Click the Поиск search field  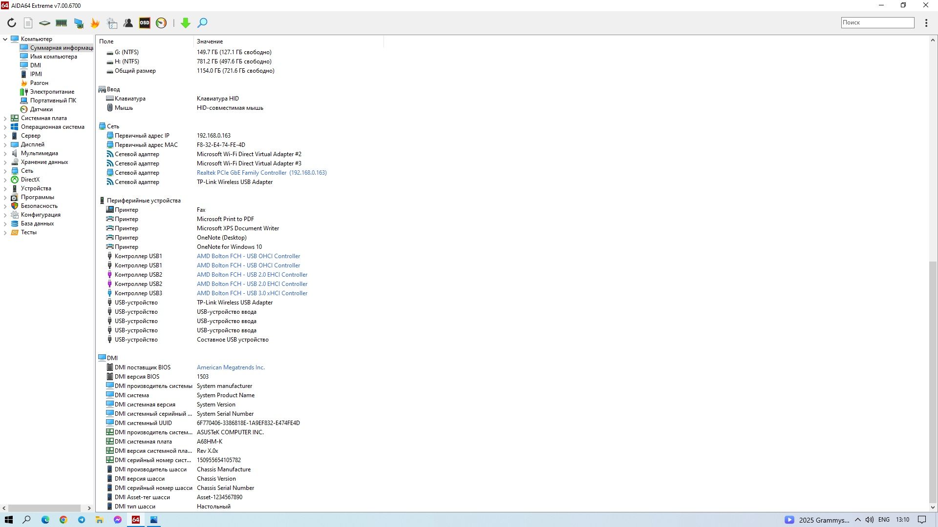(877, 22)
